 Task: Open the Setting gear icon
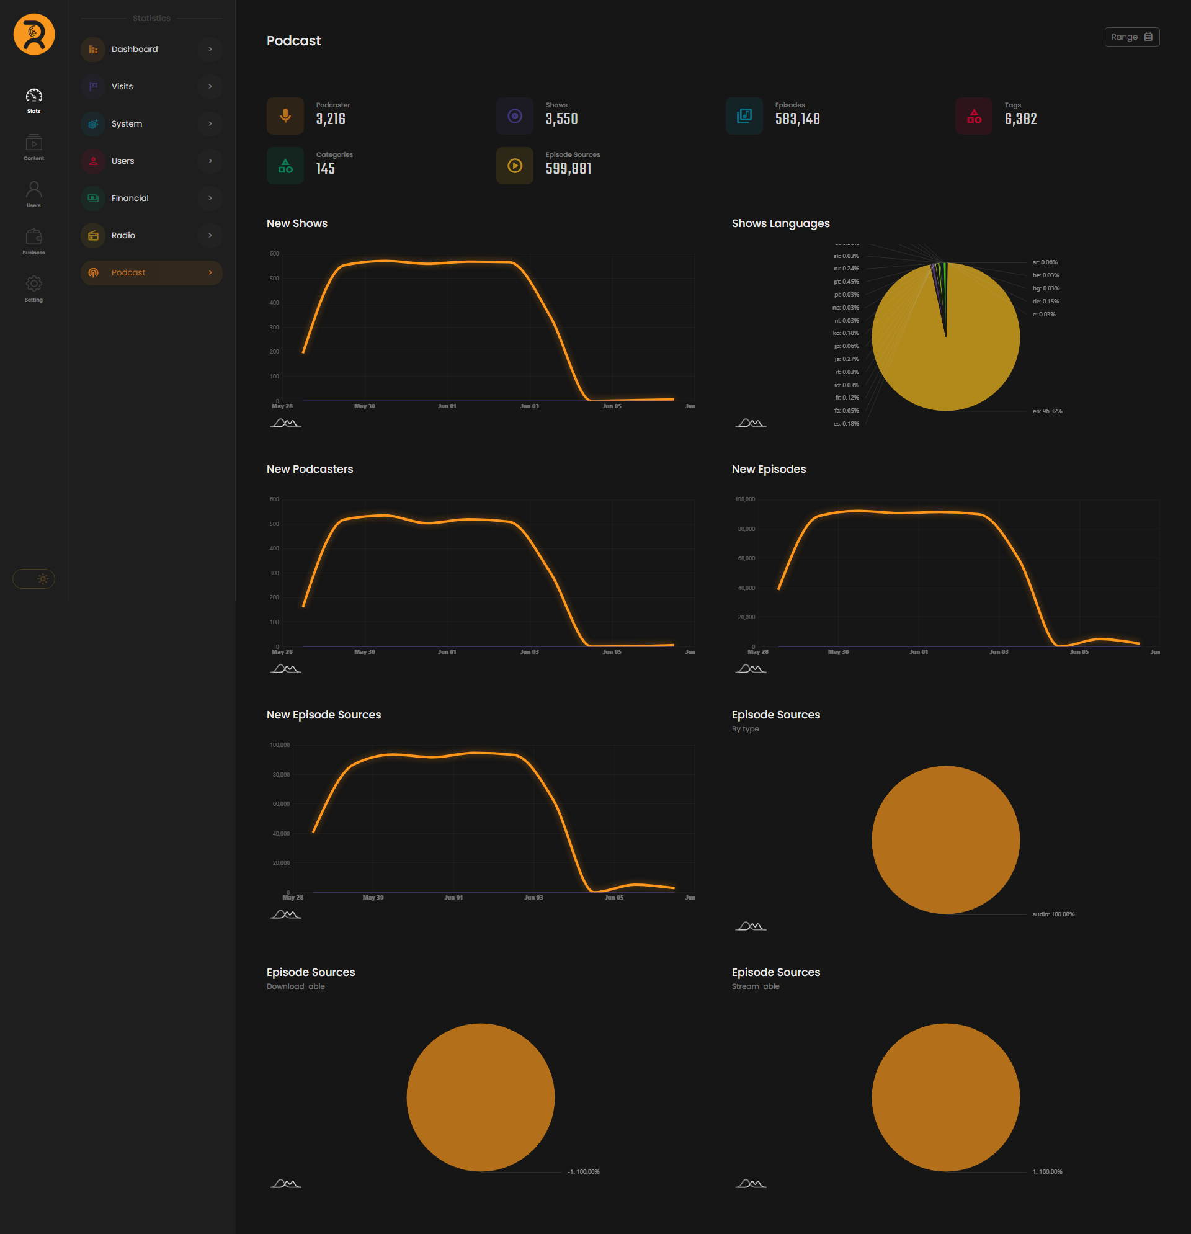click(34, 288)
